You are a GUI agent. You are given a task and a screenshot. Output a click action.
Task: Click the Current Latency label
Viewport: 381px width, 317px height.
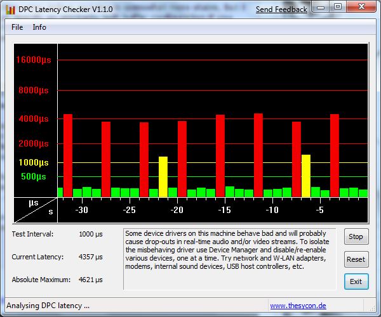pos(37,257)
